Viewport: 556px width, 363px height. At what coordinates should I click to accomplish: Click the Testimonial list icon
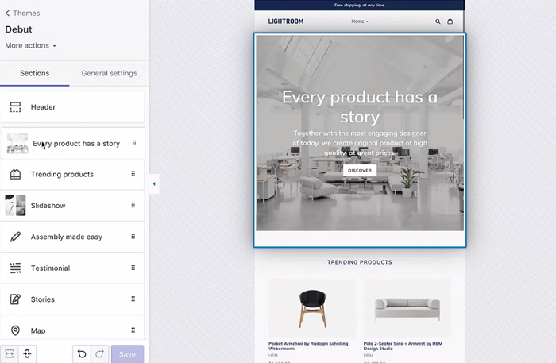[15, 268]
